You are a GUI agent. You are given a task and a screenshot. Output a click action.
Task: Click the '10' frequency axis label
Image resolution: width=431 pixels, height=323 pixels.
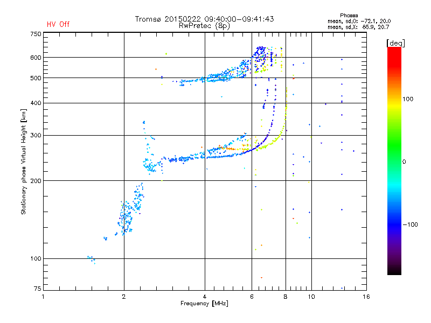(311, 297)
